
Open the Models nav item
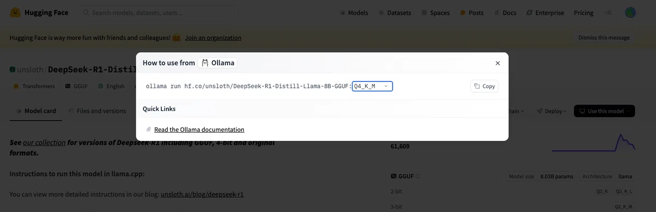[x=354, y=13]
